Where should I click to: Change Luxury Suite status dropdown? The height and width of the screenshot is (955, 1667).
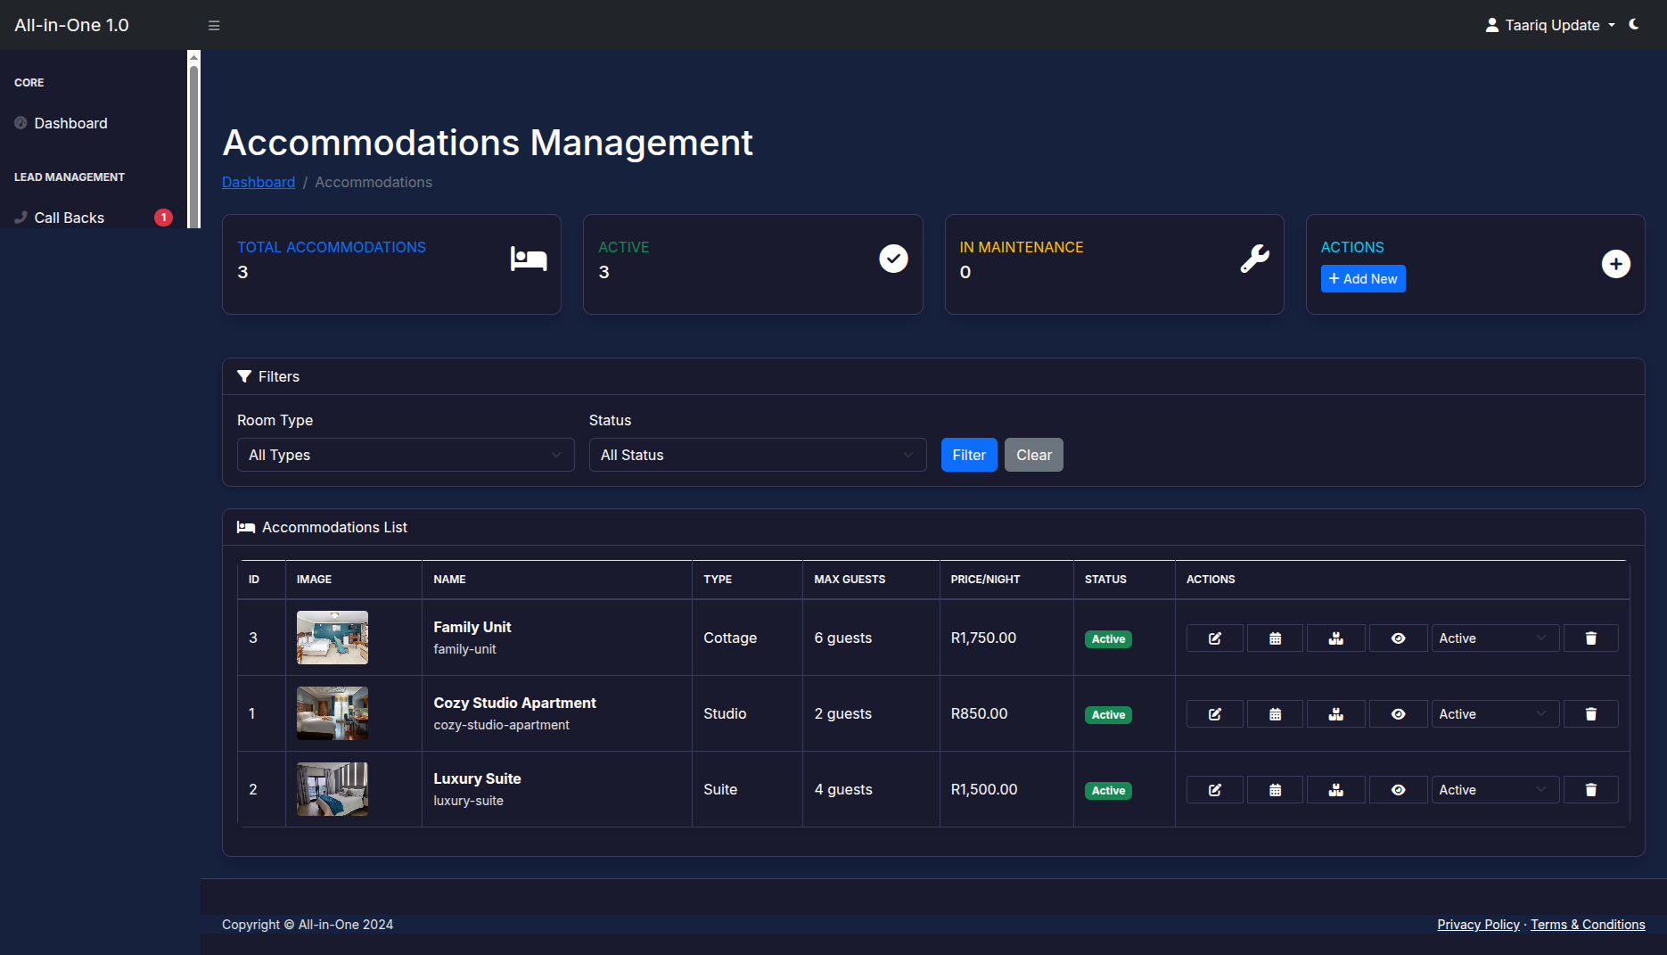point(1495,790)
